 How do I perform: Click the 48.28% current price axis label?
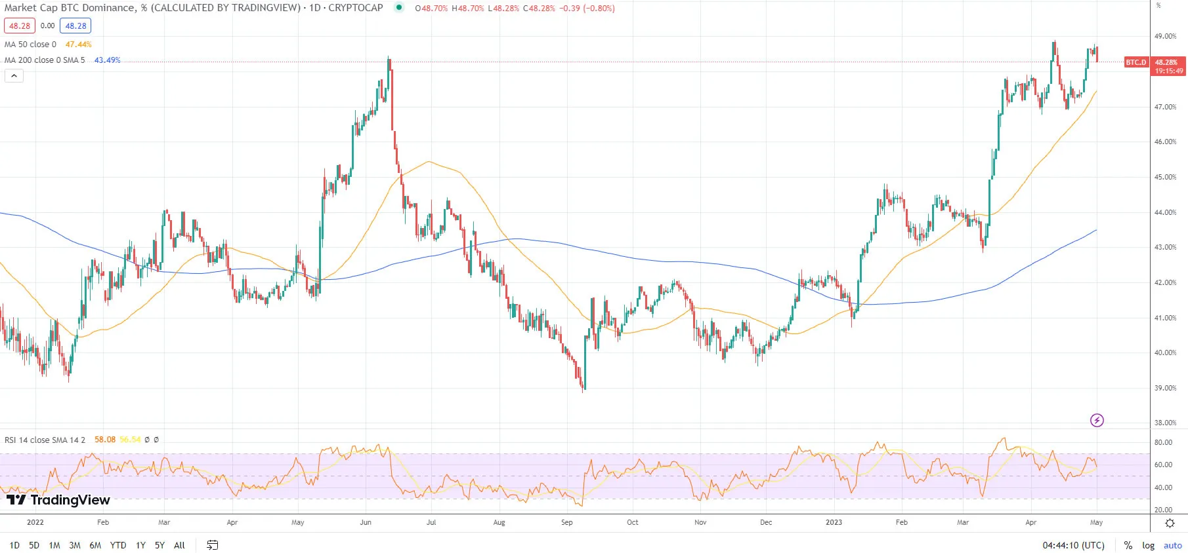[1167, 62]
